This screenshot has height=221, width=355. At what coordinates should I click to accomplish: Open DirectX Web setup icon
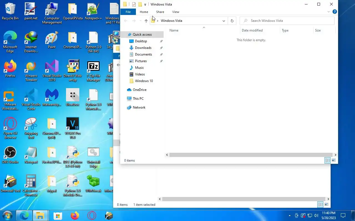73,71
